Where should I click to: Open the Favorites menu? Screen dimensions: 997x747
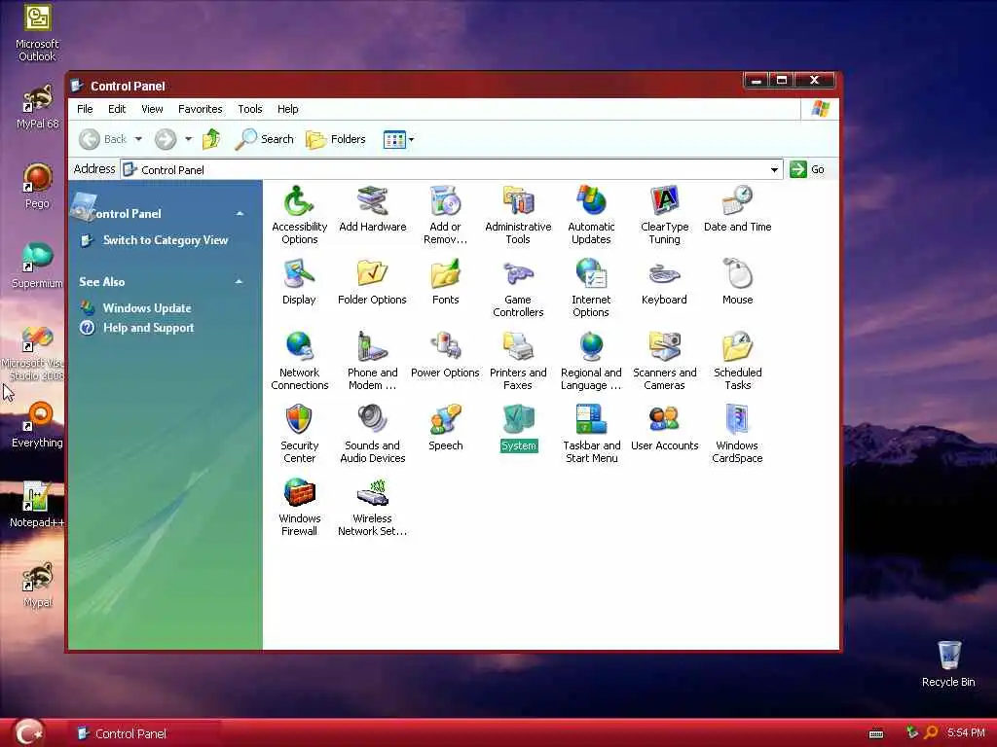(x=201, y=109)
